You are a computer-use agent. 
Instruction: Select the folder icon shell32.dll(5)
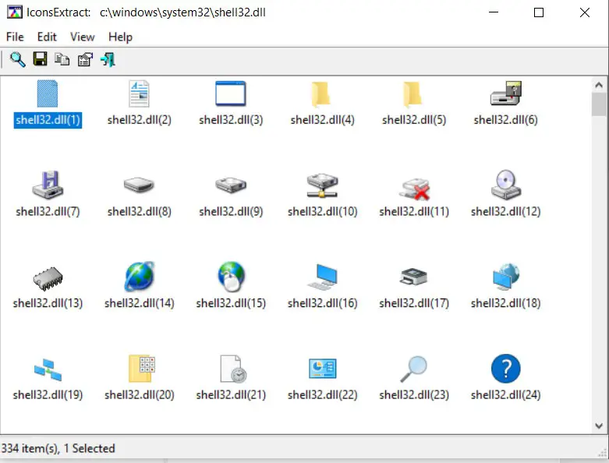click(413, 94)
